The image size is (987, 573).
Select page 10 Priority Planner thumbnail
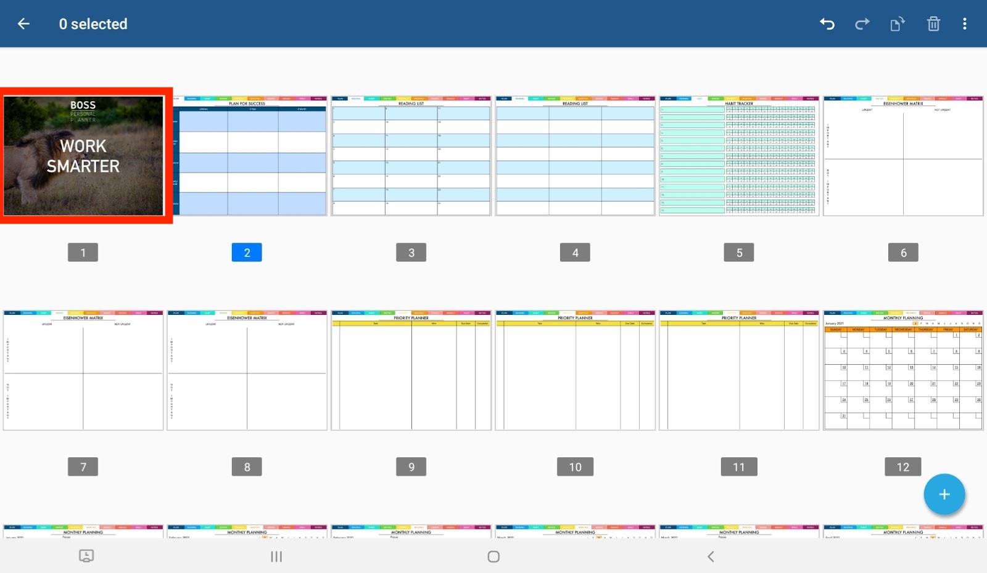pyautogui.click(x=576, y=370)
